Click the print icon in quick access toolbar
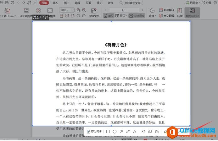Image resolution: width=218 pixels, height=141 pixels. (13, 3)
